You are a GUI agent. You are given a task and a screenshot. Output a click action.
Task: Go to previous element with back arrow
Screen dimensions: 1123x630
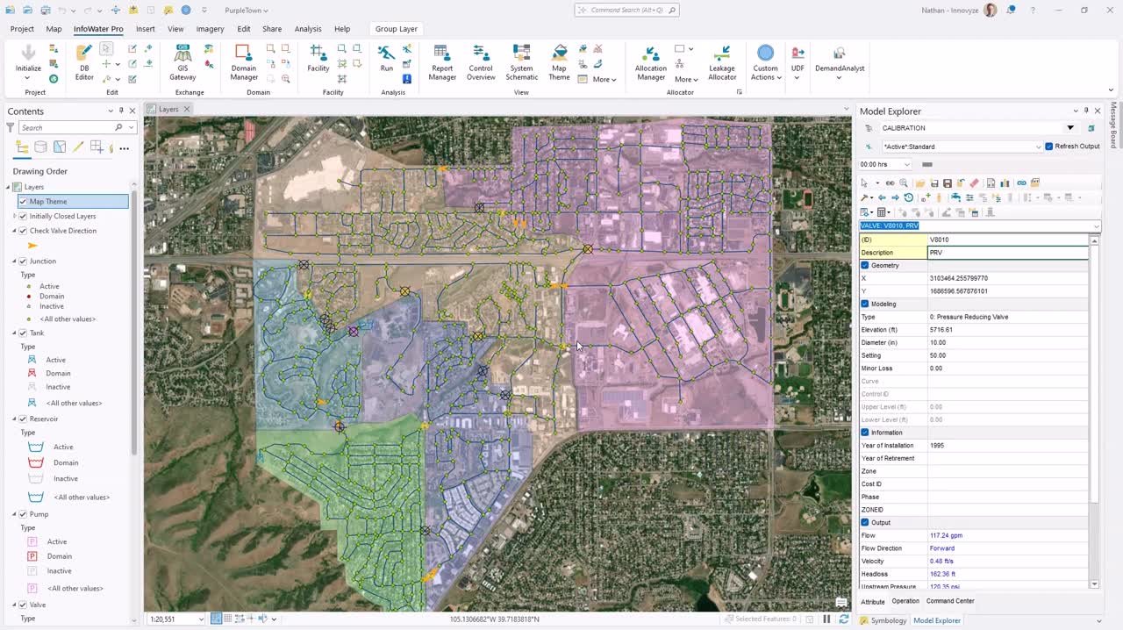pos(882,197)
